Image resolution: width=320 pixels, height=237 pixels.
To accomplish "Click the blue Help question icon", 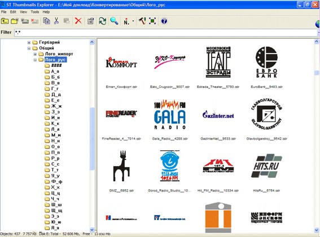I will tap(164, 21).
